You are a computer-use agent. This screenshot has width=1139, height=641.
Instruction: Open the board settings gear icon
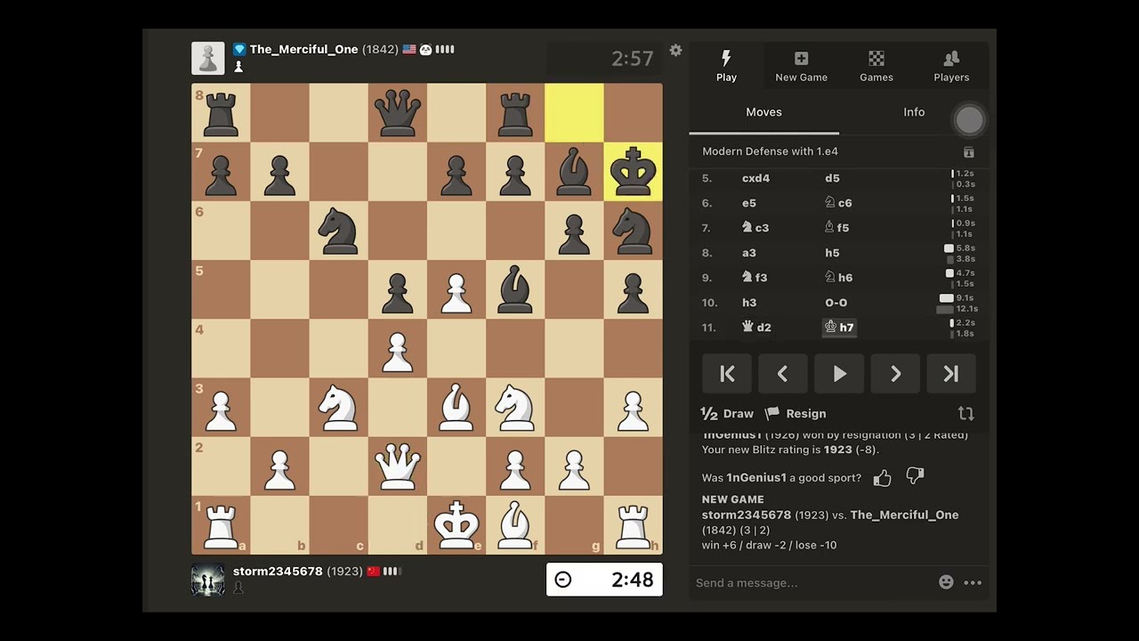click(675, 51)
